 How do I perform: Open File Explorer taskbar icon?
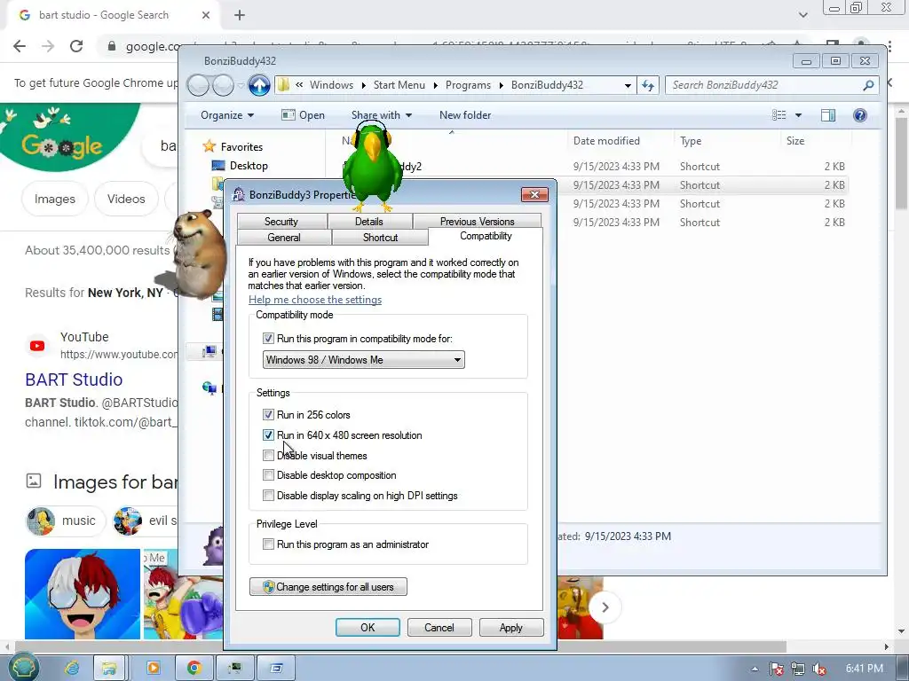(109, 669)
